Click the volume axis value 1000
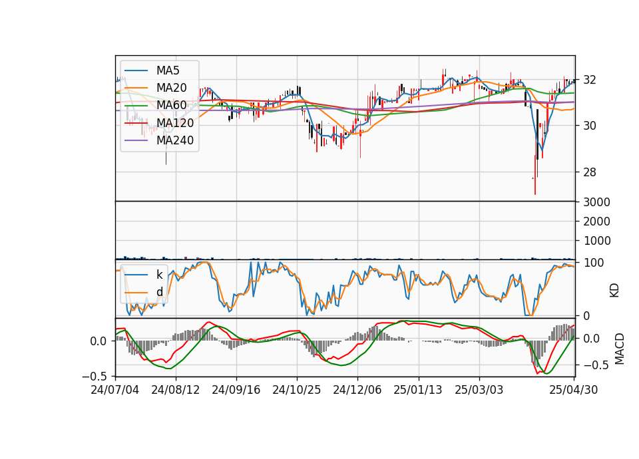 596,241
